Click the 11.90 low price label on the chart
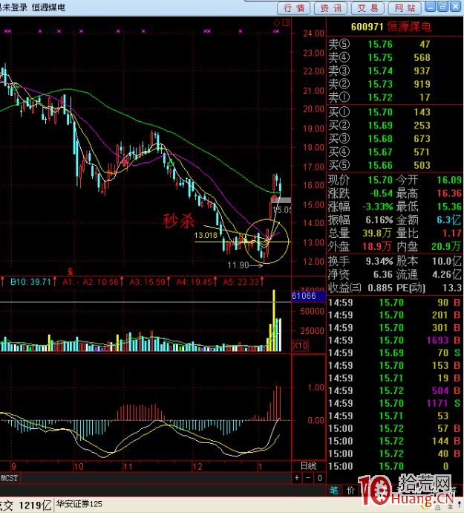The height and width of the screenshot is (513, 464). point(238,265)
